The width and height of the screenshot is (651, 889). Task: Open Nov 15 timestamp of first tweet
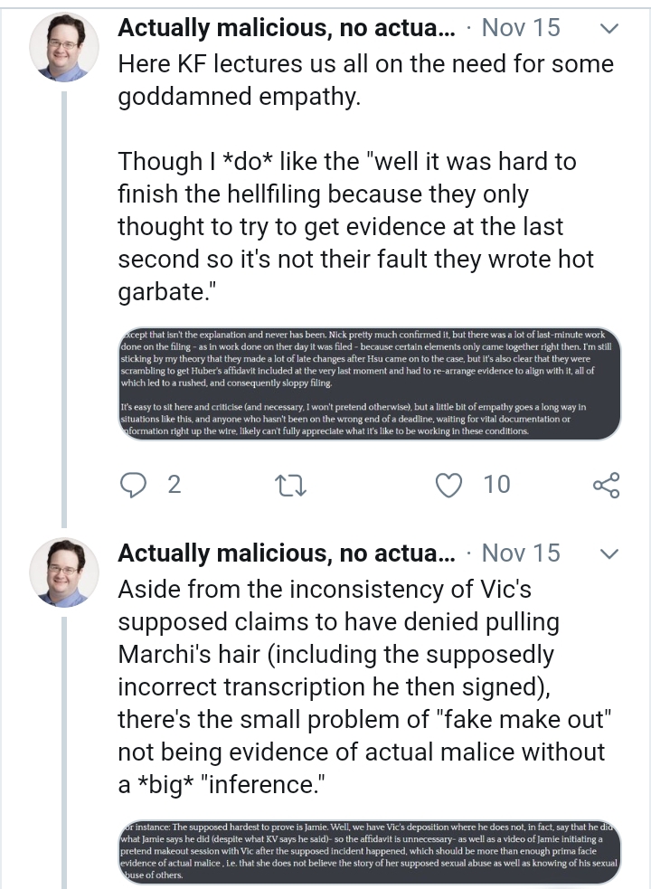(521, 28)
